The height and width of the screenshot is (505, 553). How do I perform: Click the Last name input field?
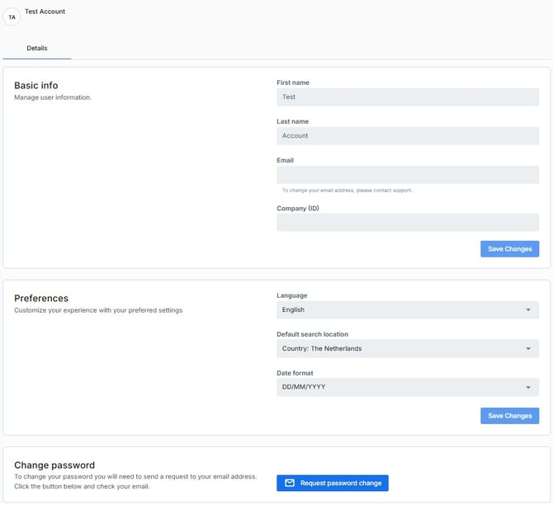[x=408, y=136]
